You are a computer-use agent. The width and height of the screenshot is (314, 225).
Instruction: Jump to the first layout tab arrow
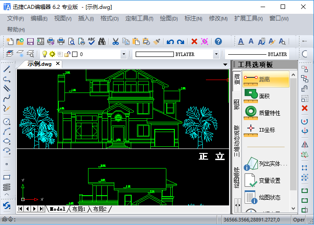20,209
